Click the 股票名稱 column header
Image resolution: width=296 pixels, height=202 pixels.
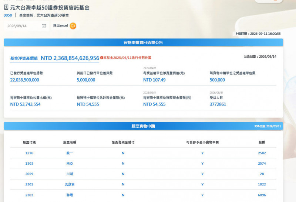pyautogui.click(x=70, y=142)
